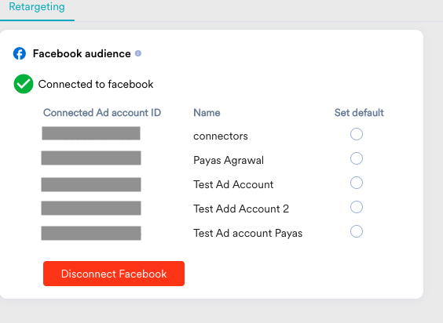443x323 pixels.
Task: Click the connectors account name
Action: (x=221, y=136)
